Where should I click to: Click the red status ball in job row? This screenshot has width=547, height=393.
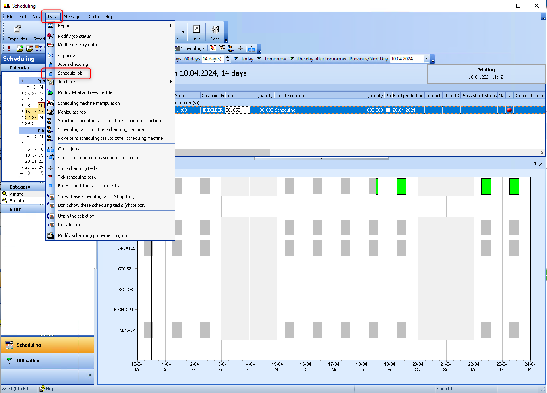(509, 110)
